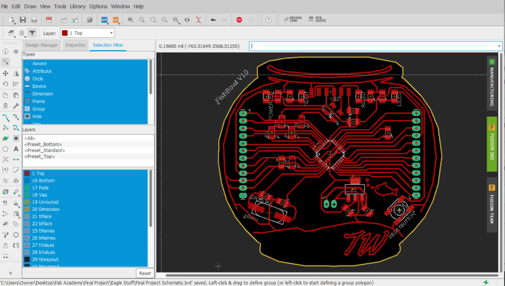Select the Polygon drawing tool
The height and width of the screenshot is (286, 505).
(6, 149)
